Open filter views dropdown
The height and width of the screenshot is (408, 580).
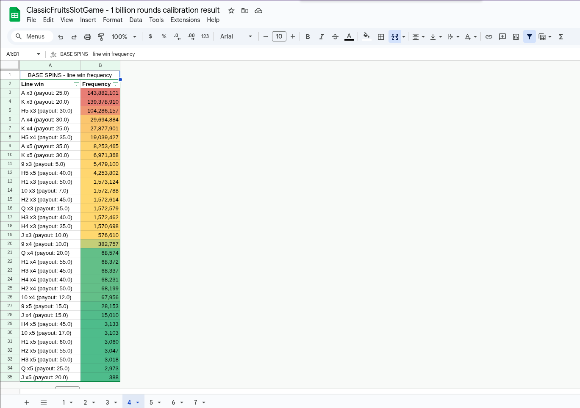[545, 37]
